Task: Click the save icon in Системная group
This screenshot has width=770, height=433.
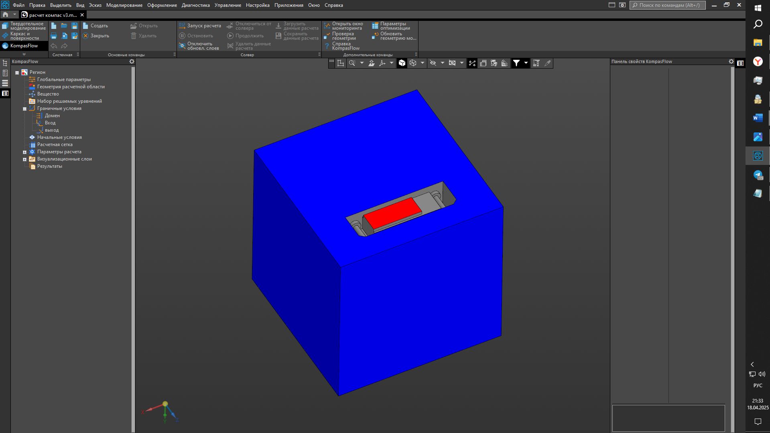Action: tap(74, 26)
